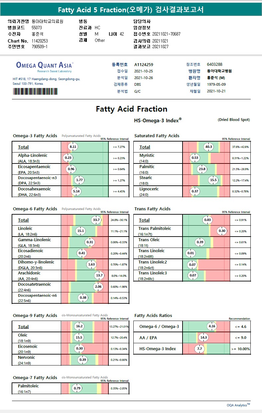This screenshot has height=413, width=262.
Task: Click the Palmitic 23.8 value marker
Action: click(202, 169)
